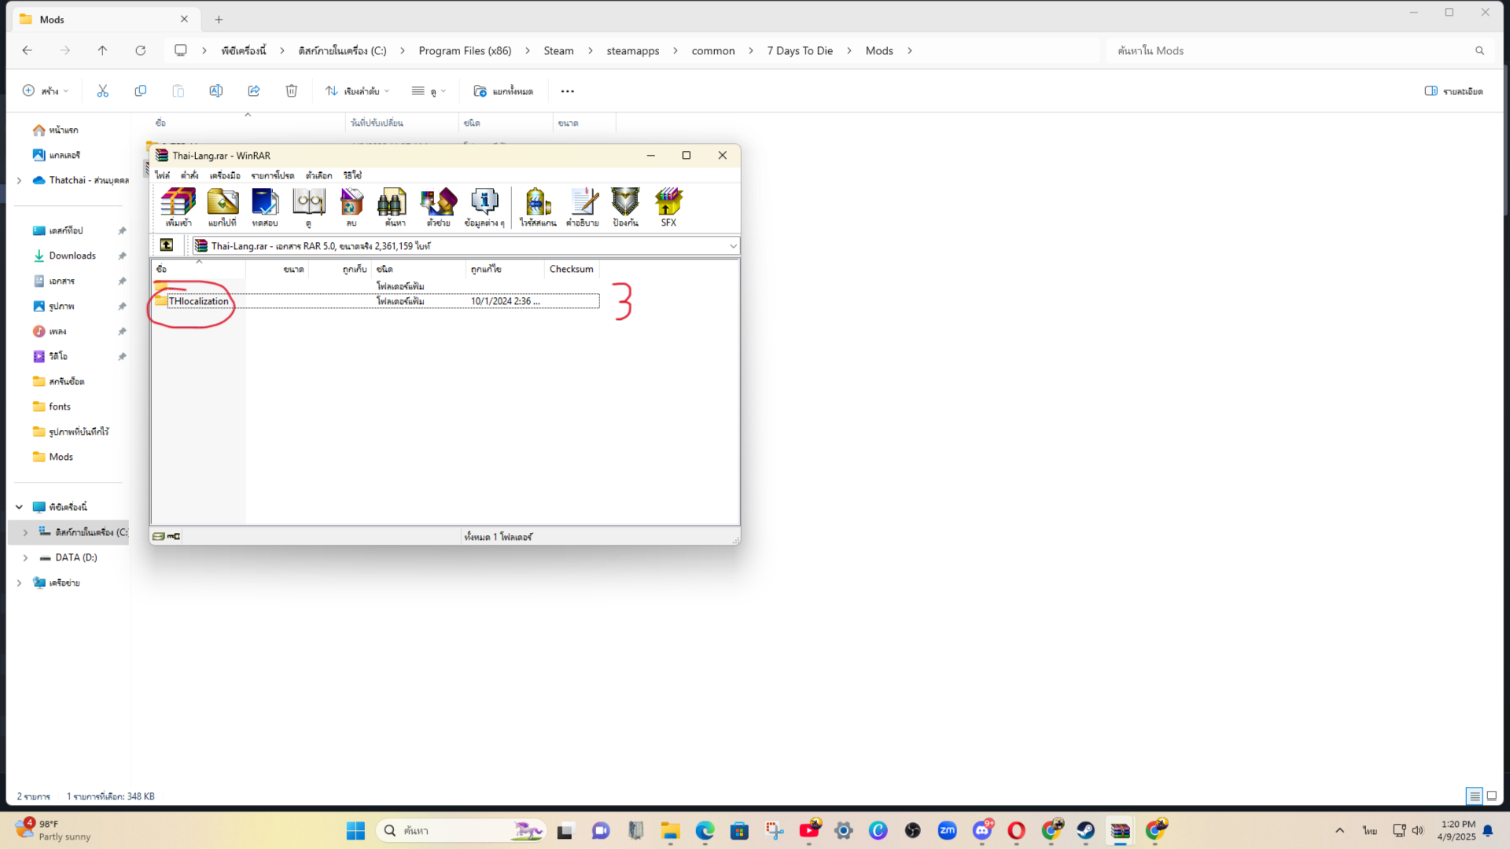The image size is (1510, 849).
Task: Click the View (ดู) book icon in WinRAR
Action: tap(308, 208)
